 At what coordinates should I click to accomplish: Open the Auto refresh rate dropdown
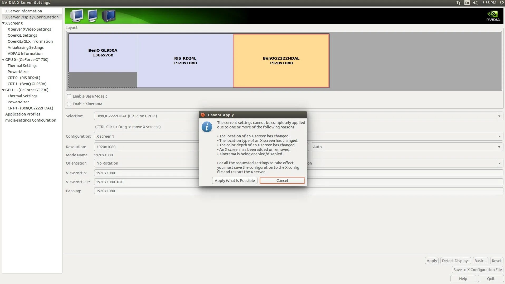pyautogui.click(x=407, y=147)
